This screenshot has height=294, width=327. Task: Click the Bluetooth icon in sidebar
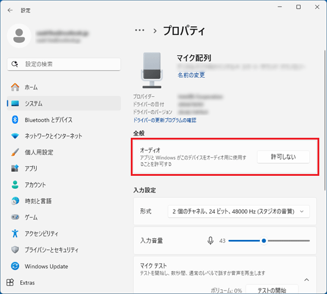point(15,119)
